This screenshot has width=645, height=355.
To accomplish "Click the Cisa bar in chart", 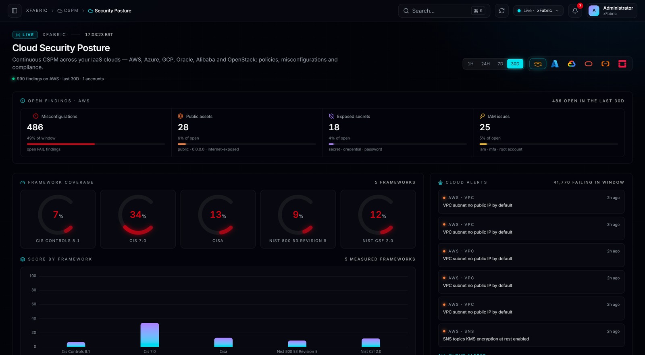I will (223, 342).
